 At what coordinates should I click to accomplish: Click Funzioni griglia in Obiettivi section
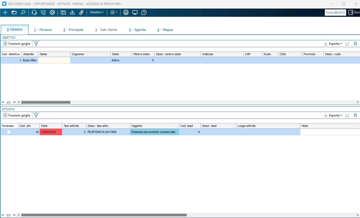point(17,44)
